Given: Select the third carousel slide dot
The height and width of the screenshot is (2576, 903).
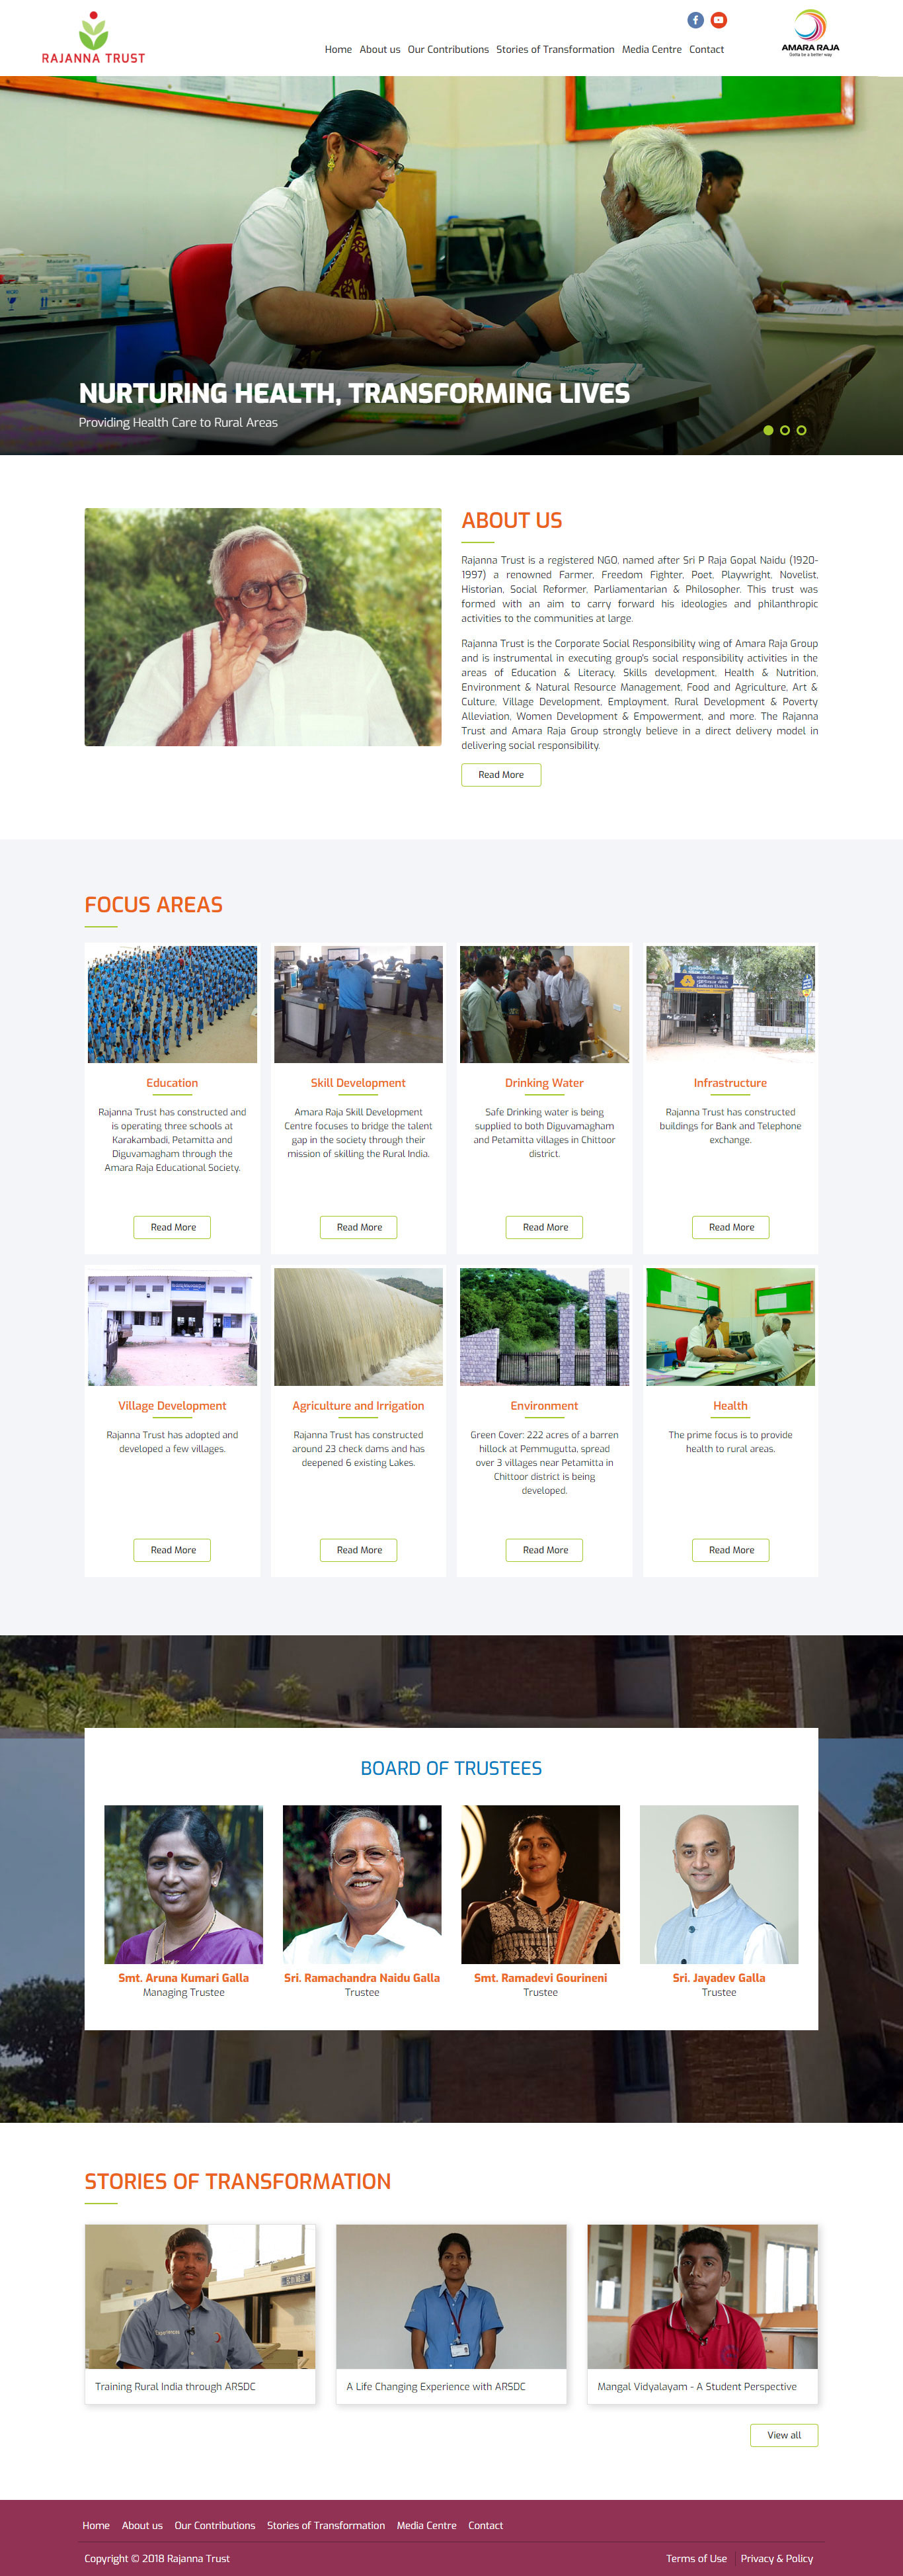Looking at the screenshot, I should click(x=801, y=430).
